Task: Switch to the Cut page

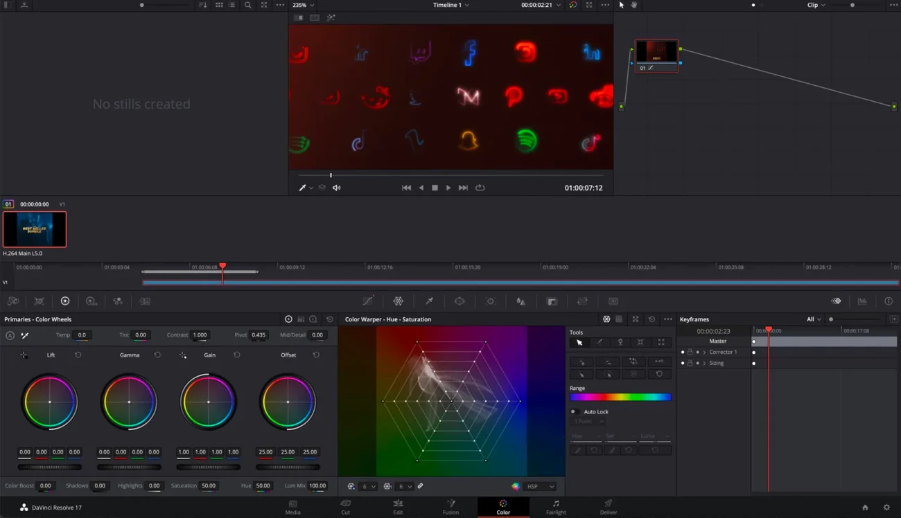Action: (345, 507)
